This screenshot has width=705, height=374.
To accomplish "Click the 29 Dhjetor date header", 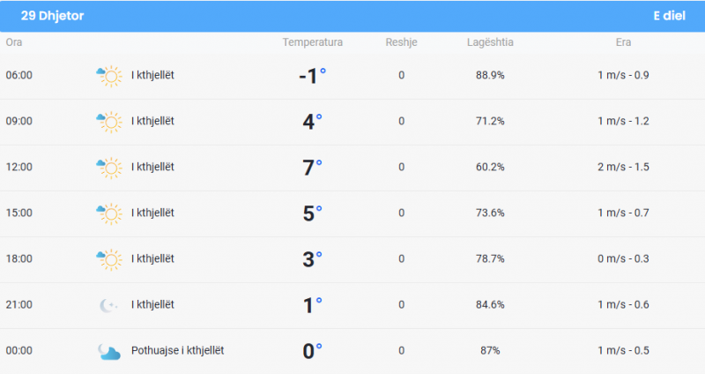I will [52, 16].
